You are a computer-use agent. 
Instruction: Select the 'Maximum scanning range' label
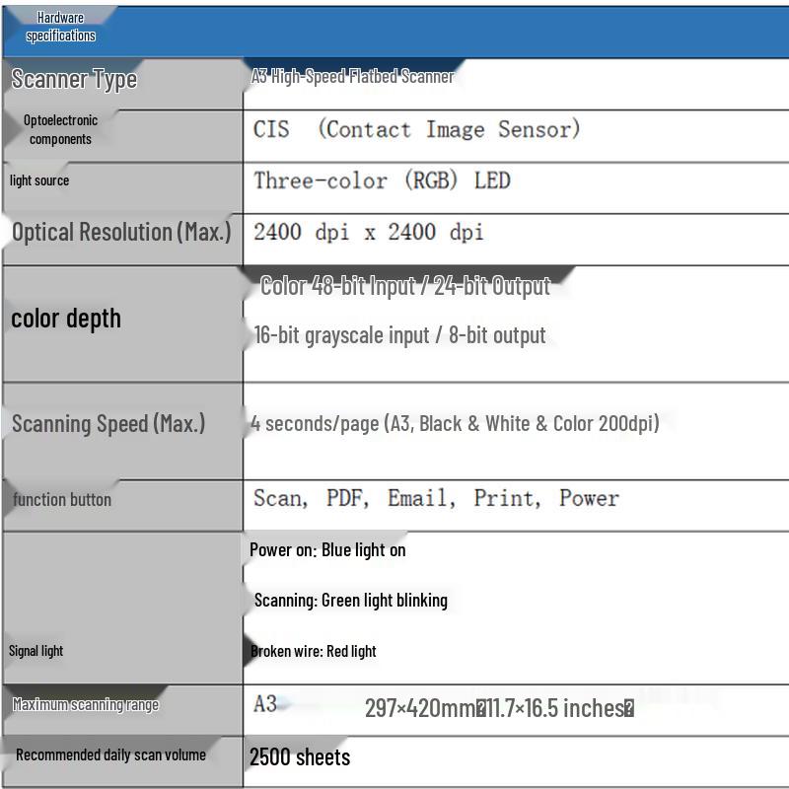86,704
